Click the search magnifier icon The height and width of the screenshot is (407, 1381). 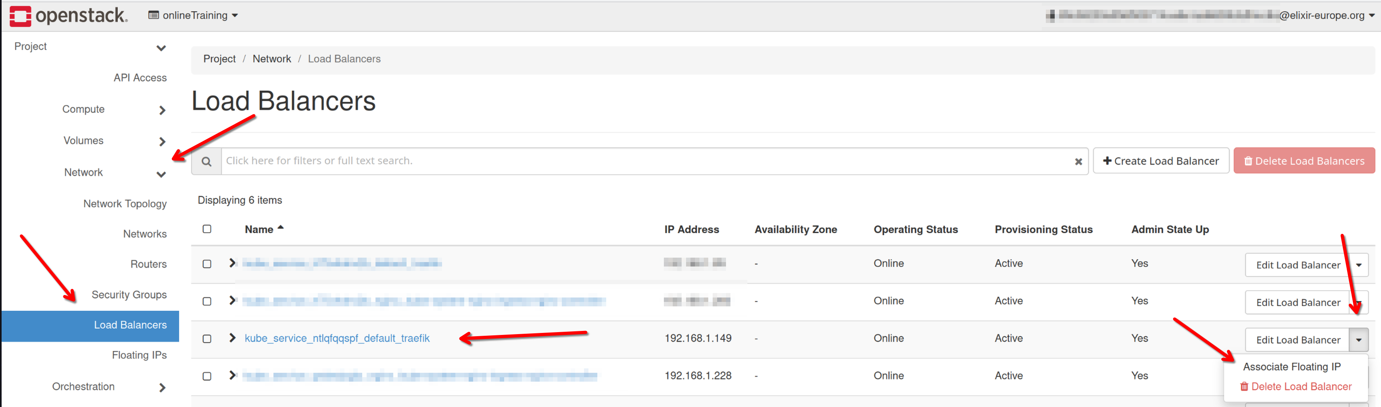[207, 161]
